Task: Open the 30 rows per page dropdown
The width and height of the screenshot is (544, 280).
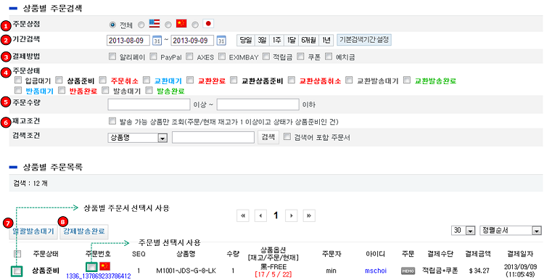Action: pos(463,231)
